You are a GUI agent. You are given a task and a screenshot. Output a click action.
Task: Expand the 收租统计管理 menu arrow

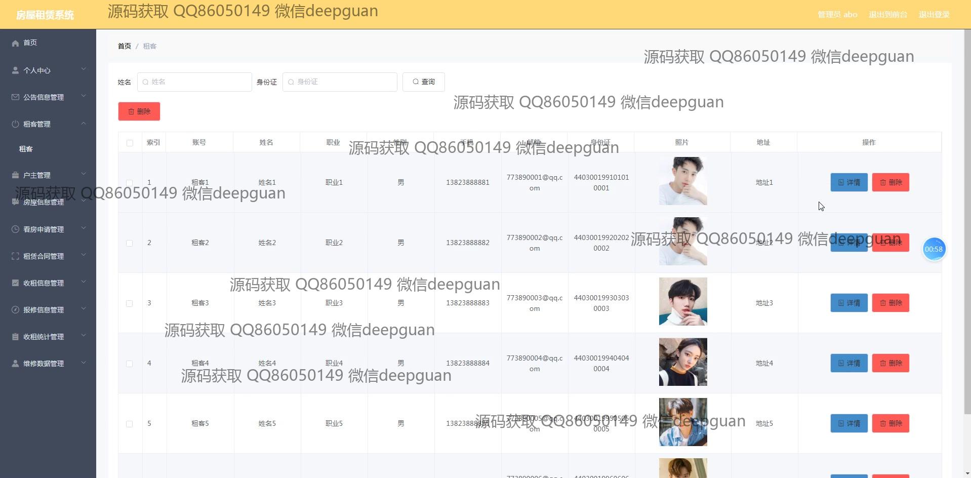tap(84, 336)
